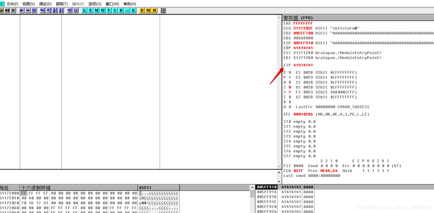Open the 帮助(H) menu
Screen dimensions: 434x213
(130, 4)
